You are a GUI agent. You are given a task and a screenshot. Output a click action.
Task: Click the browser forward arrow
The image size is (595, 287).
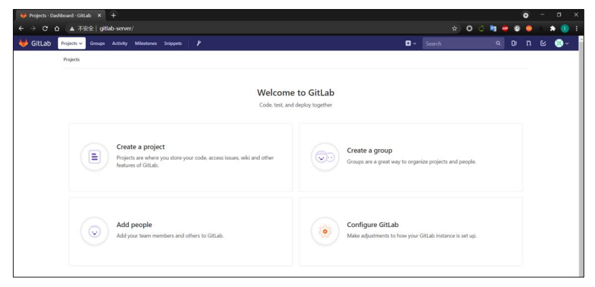(33, 29)
